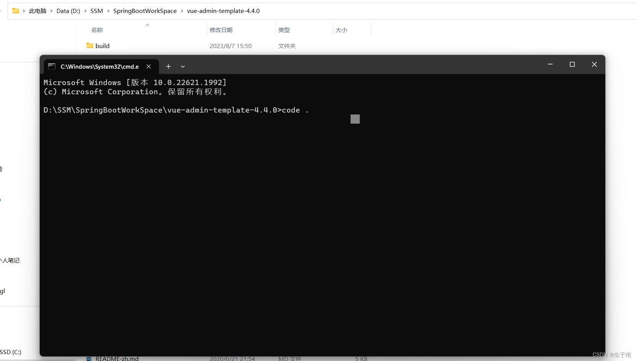This screenshot has width=637, height=361.
Task: Minimize the terminal window
Action: 550,64
